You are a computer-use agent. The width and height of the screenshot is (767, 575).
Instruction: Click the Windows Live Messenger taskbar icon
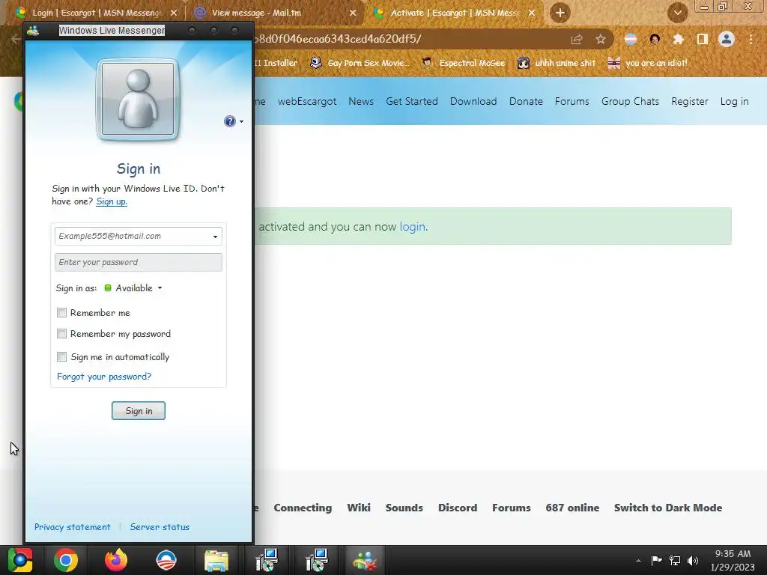click(365, 560)
